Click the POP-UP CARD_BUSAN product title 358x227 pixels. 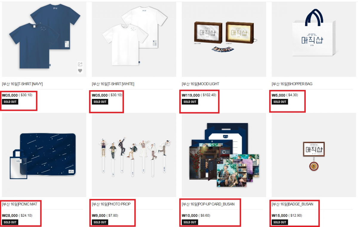[x=208, y=204]
